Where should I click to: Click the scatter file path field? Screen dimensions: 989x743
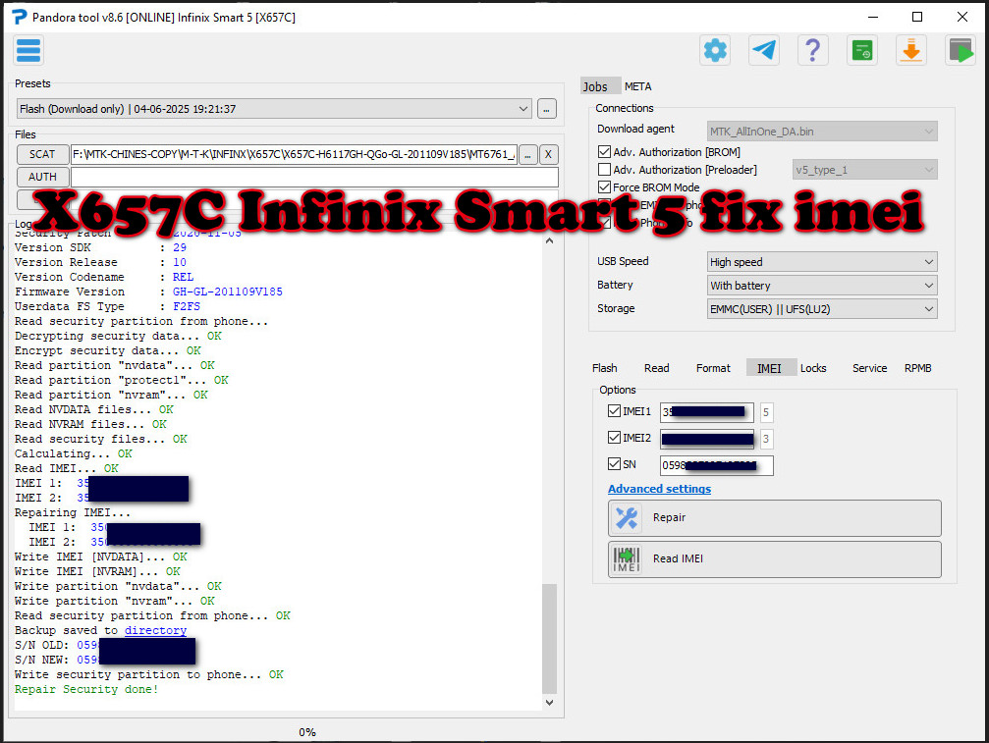click(295, 154)
